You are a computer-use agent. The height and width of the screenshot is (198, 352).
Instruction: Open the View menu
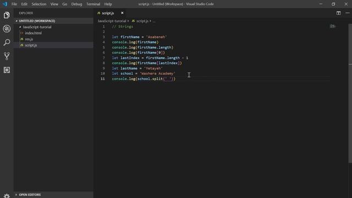(x=54, y=4)
